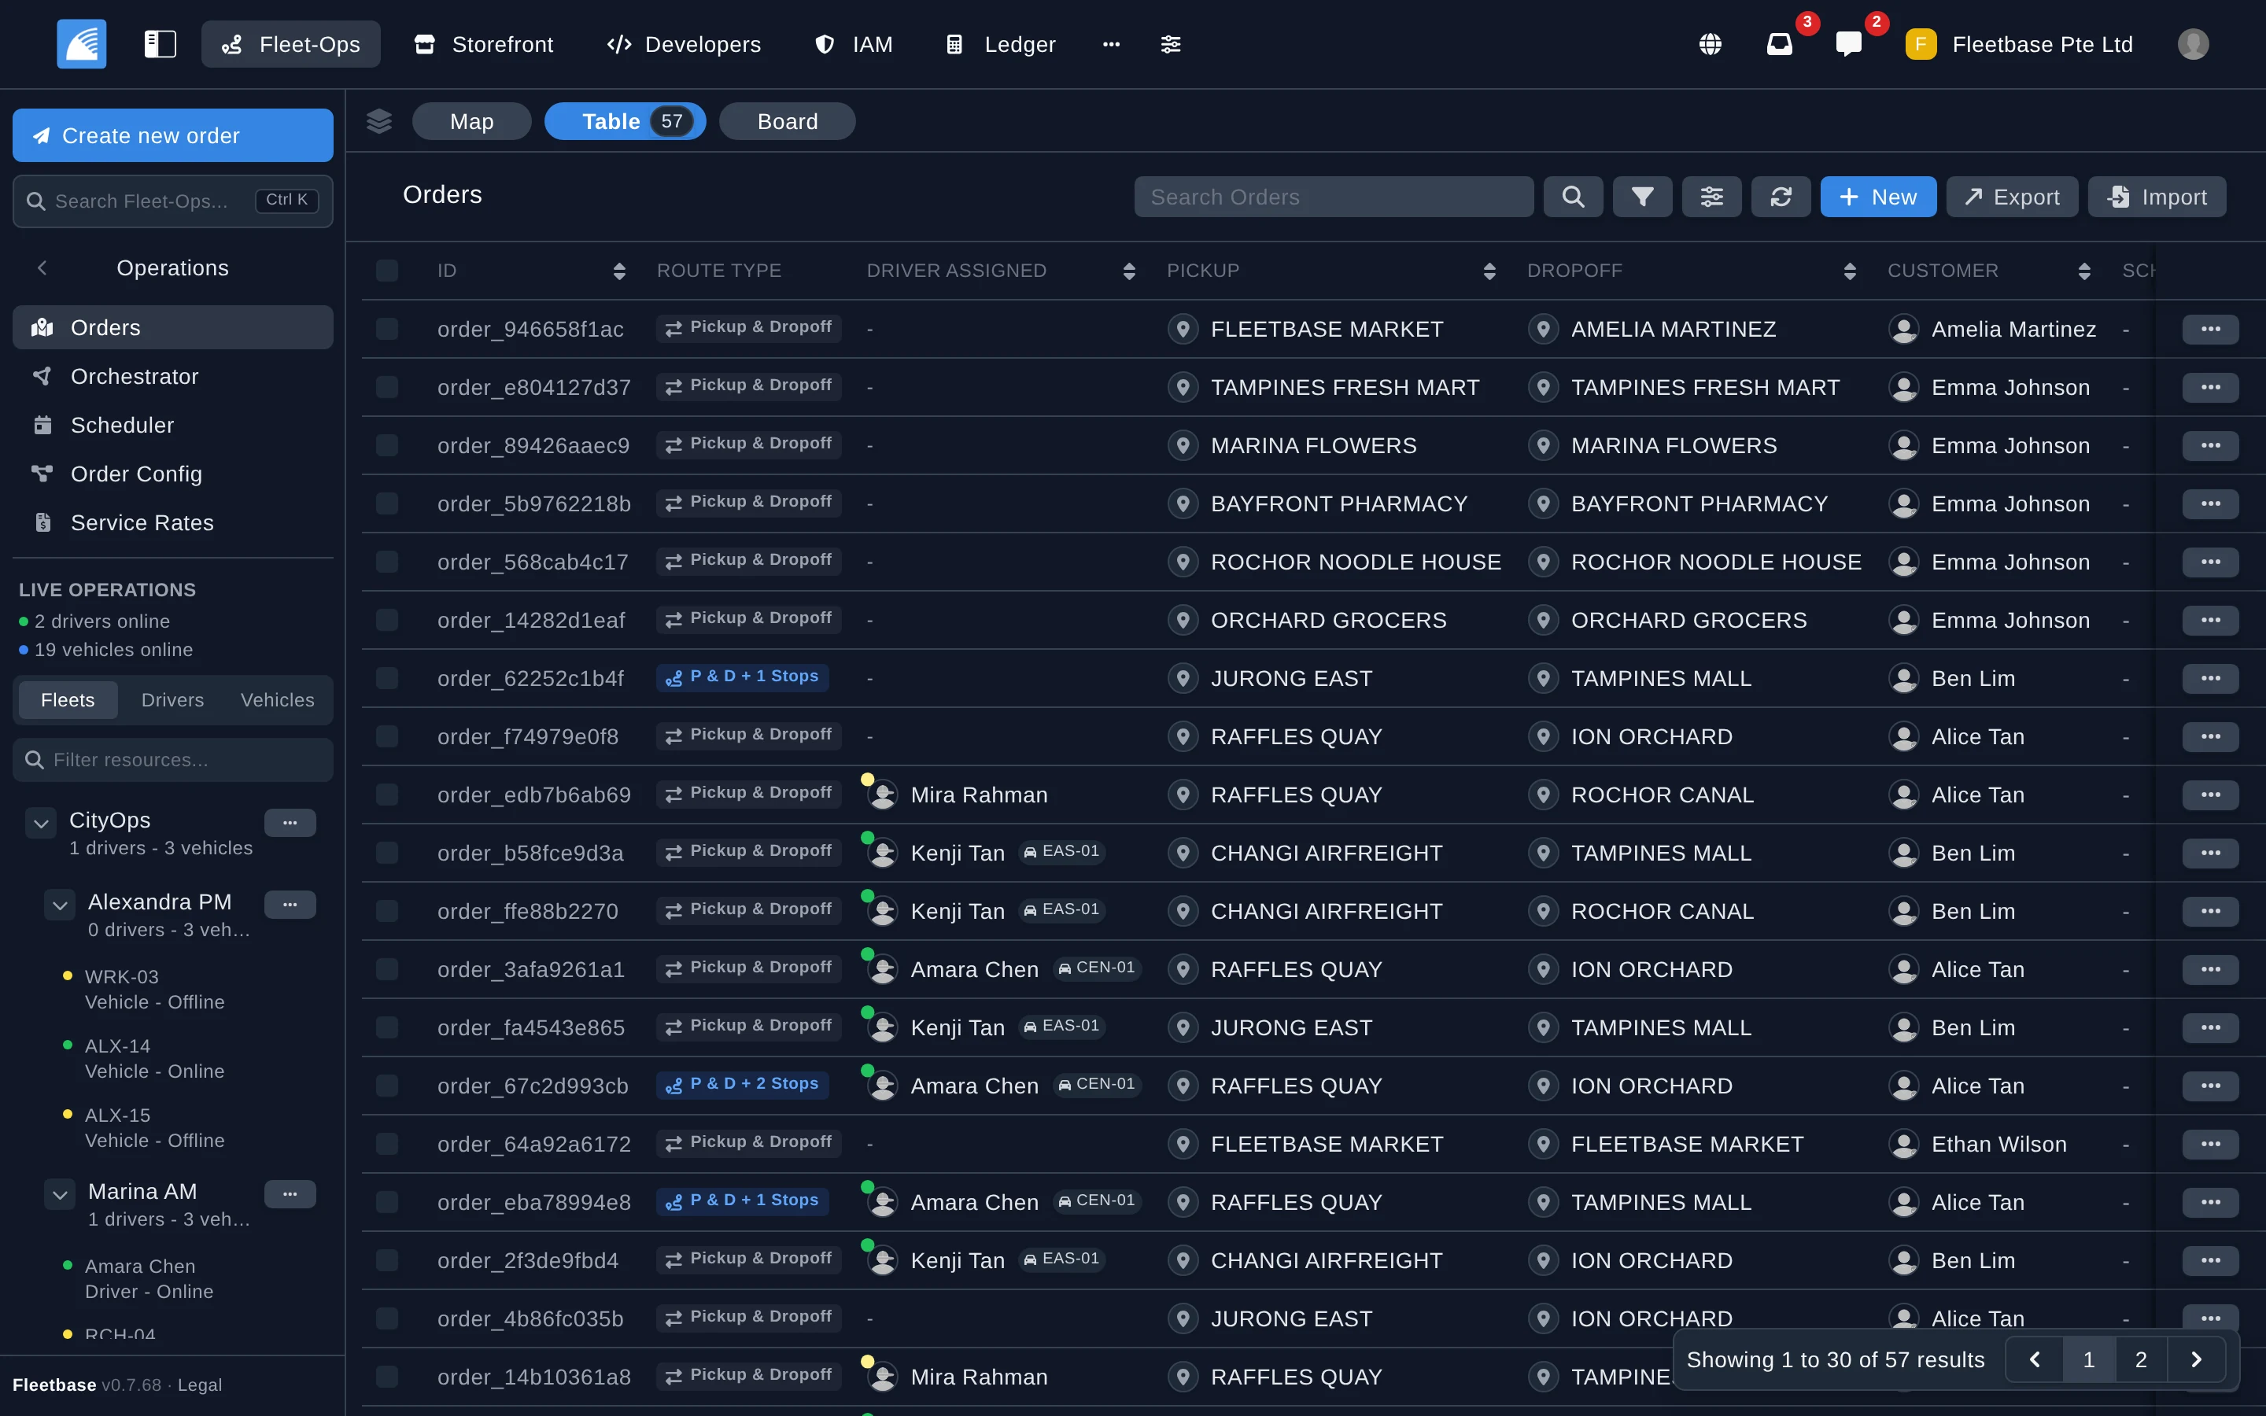This screenshot has height=1416, width=2266.
Task: Open the orders filter funnel
Action: (1642, 197)
